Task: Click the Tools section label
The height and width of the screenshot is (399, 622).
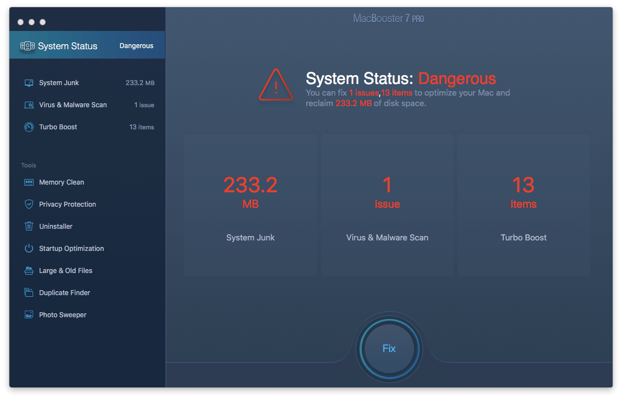Action: (x=29, y=166)
